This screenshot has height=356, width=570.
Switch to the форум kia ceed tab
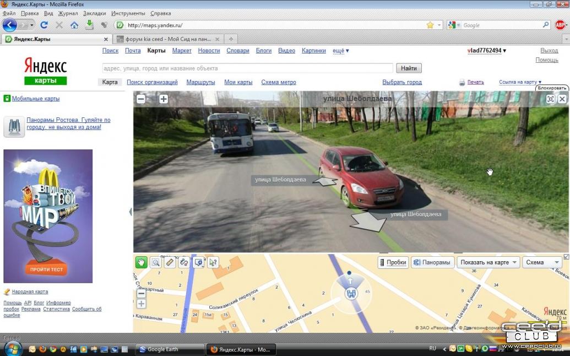click(167, 39)
